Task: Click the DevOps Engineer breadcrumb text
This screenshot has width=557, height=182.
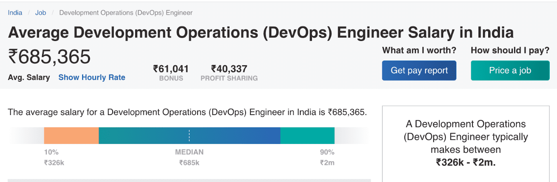Action: [126, 13]
